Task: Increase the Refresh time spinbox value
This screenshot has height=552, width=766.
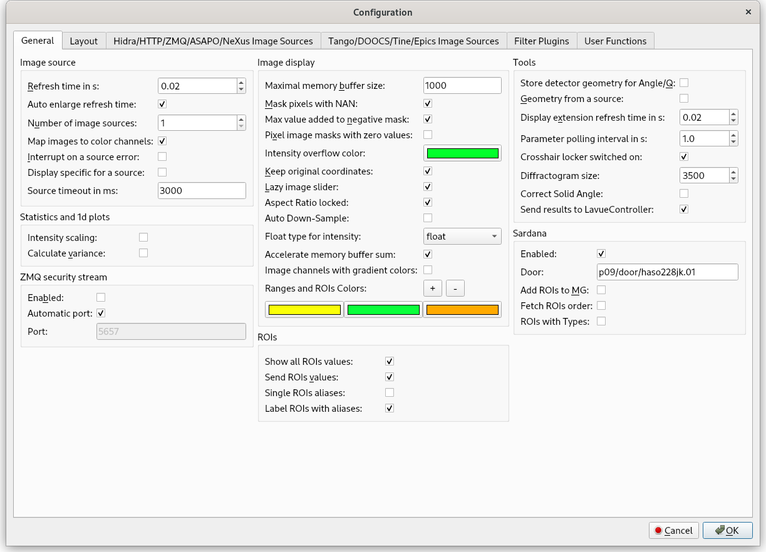Action: click(241, 82)
